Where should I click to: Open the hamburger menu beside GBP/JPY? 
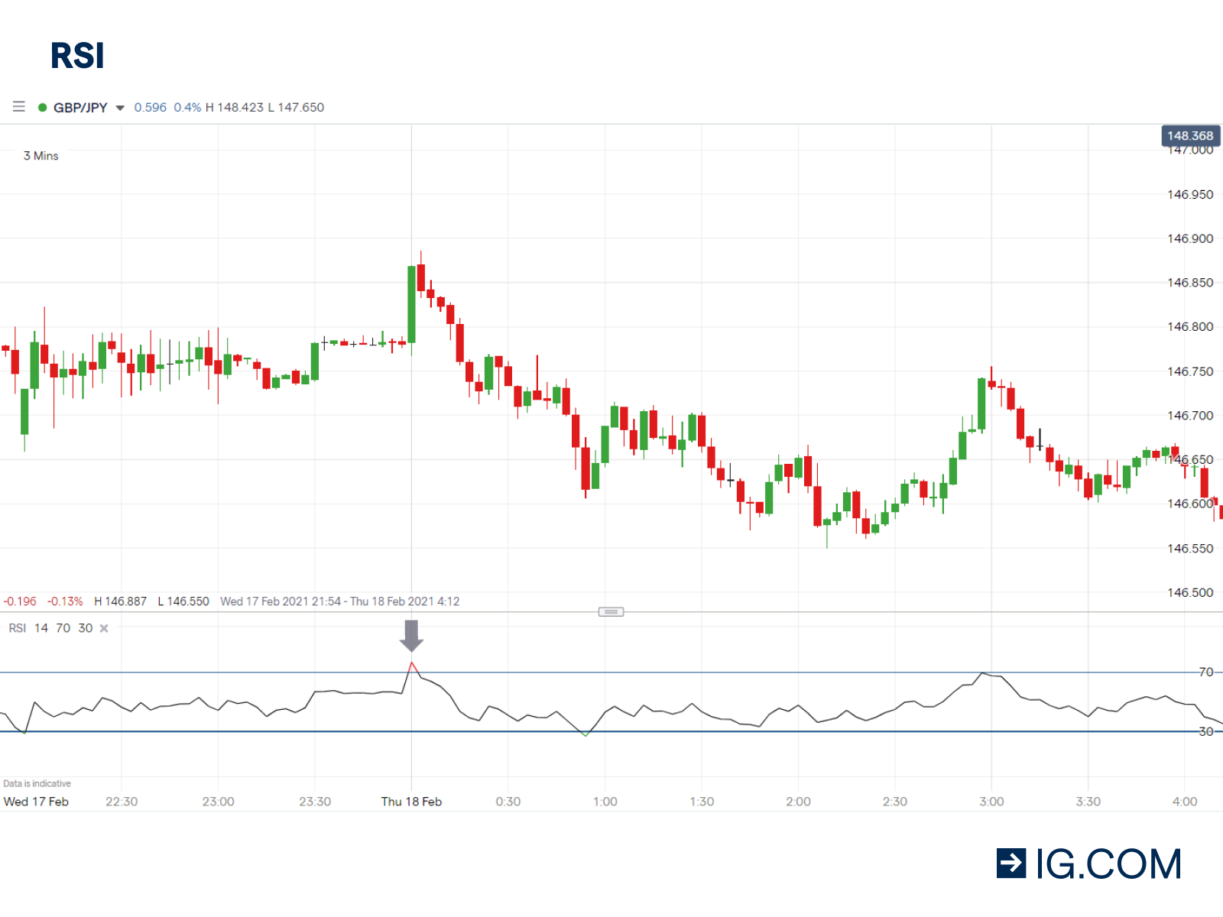19,107
